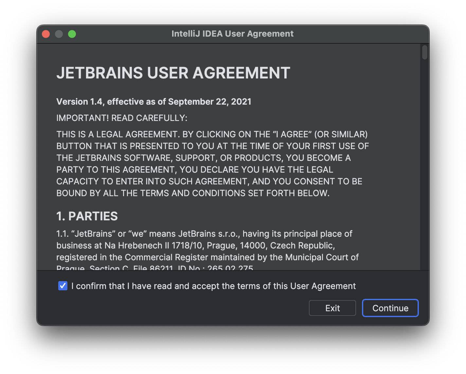Image resolution: width=466 pixels, height=374 pixels.
Task: Click the green zoom window button
Action: click(x=72, y=34)
